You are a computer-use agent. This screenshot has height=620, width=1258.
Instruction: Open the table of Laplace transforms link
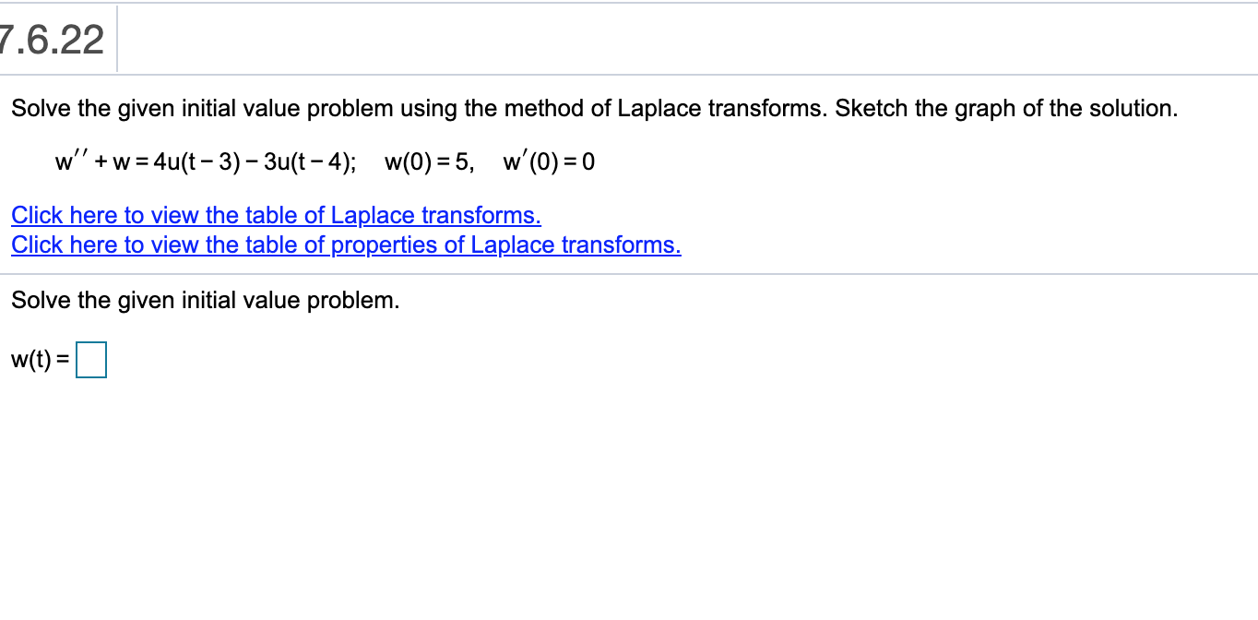tap(276, 216)
